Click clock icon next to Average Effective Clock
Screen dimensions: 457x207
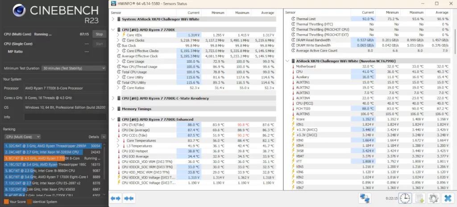[x=119, y=56]
